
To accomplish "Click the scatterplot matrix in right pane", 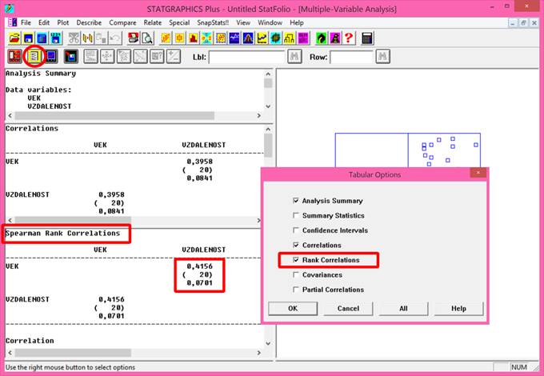I will pyautogui.click(x=408, y=150).
